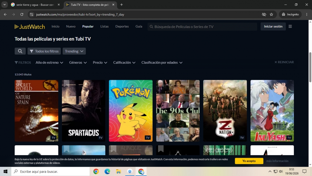The height and width of the screenshot is (176, 312).
Task: Open the tab search dropdown arrow
Action: [4, 5]
